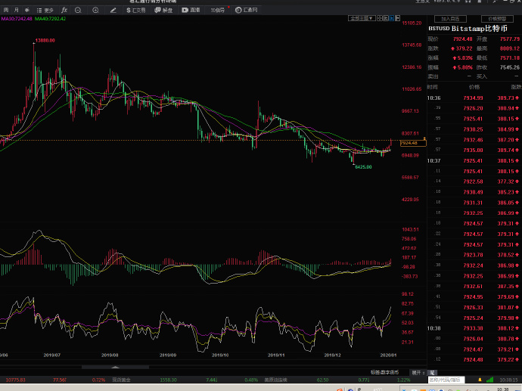Select the tick row priced 7935.00
Viewport: 522px width, 391px height.
tap(475, 150)
